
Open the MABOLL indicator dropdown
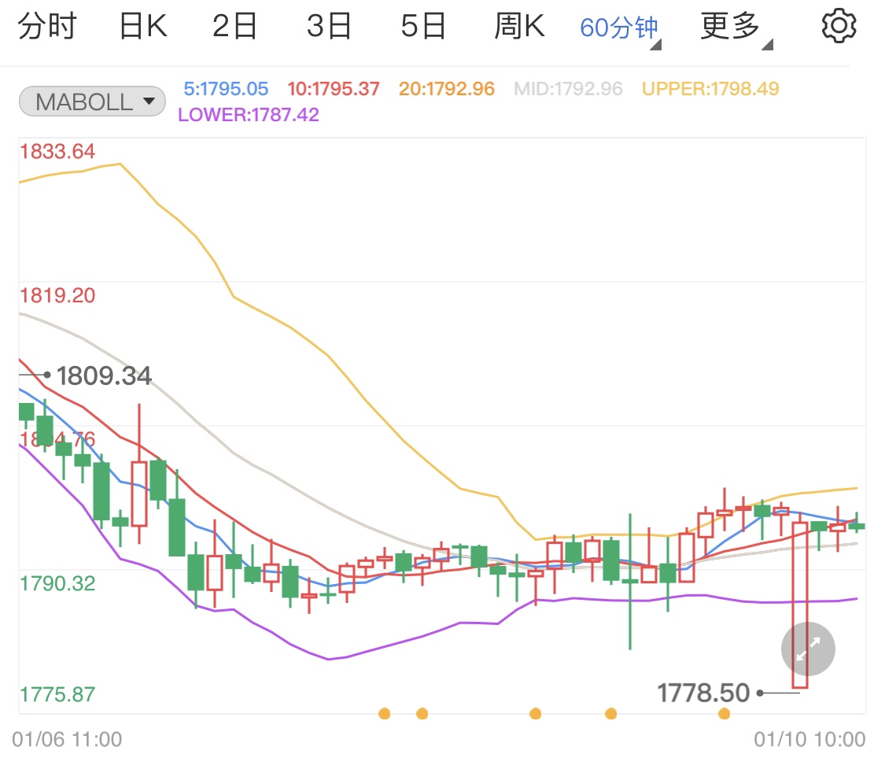coord(91,101)
